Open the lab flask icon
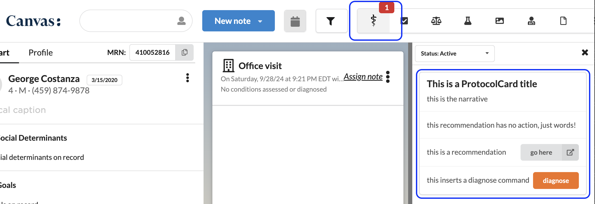The image size is (595, 204). pyautogui.click(x=468, y=21)
